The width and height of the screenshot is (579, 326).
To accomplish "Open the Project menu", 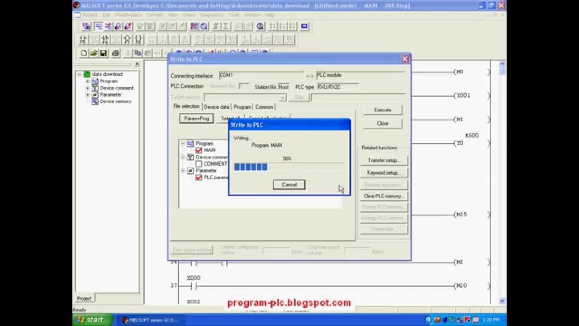I will [90, 15].
